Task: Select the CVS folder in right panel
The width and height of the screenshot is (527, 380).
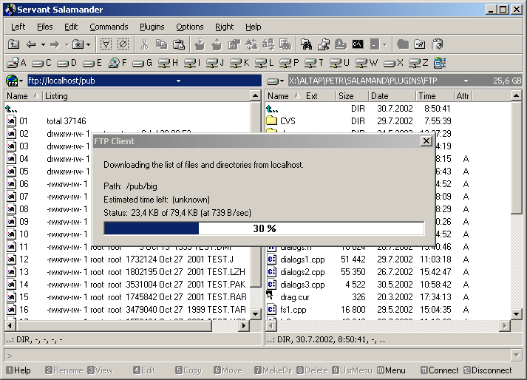Action: click(282, 121)
